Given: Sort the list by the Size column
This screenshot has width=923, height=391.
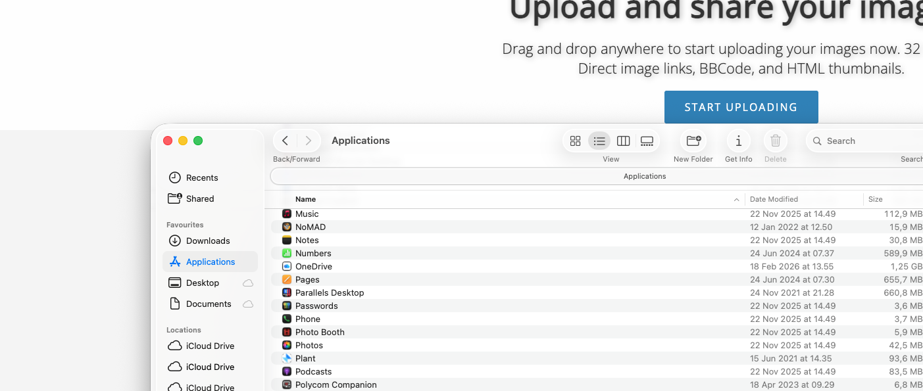Looking at the screenshot, I should (875, 199).
